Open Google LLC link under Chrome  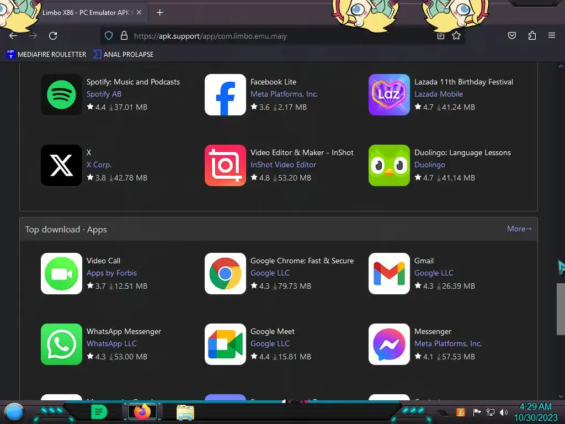coord(270,273)
